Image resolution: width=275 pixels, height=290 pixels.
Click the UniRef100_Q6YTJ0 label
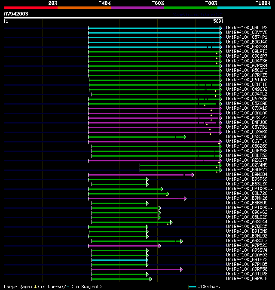click(247, 142)
